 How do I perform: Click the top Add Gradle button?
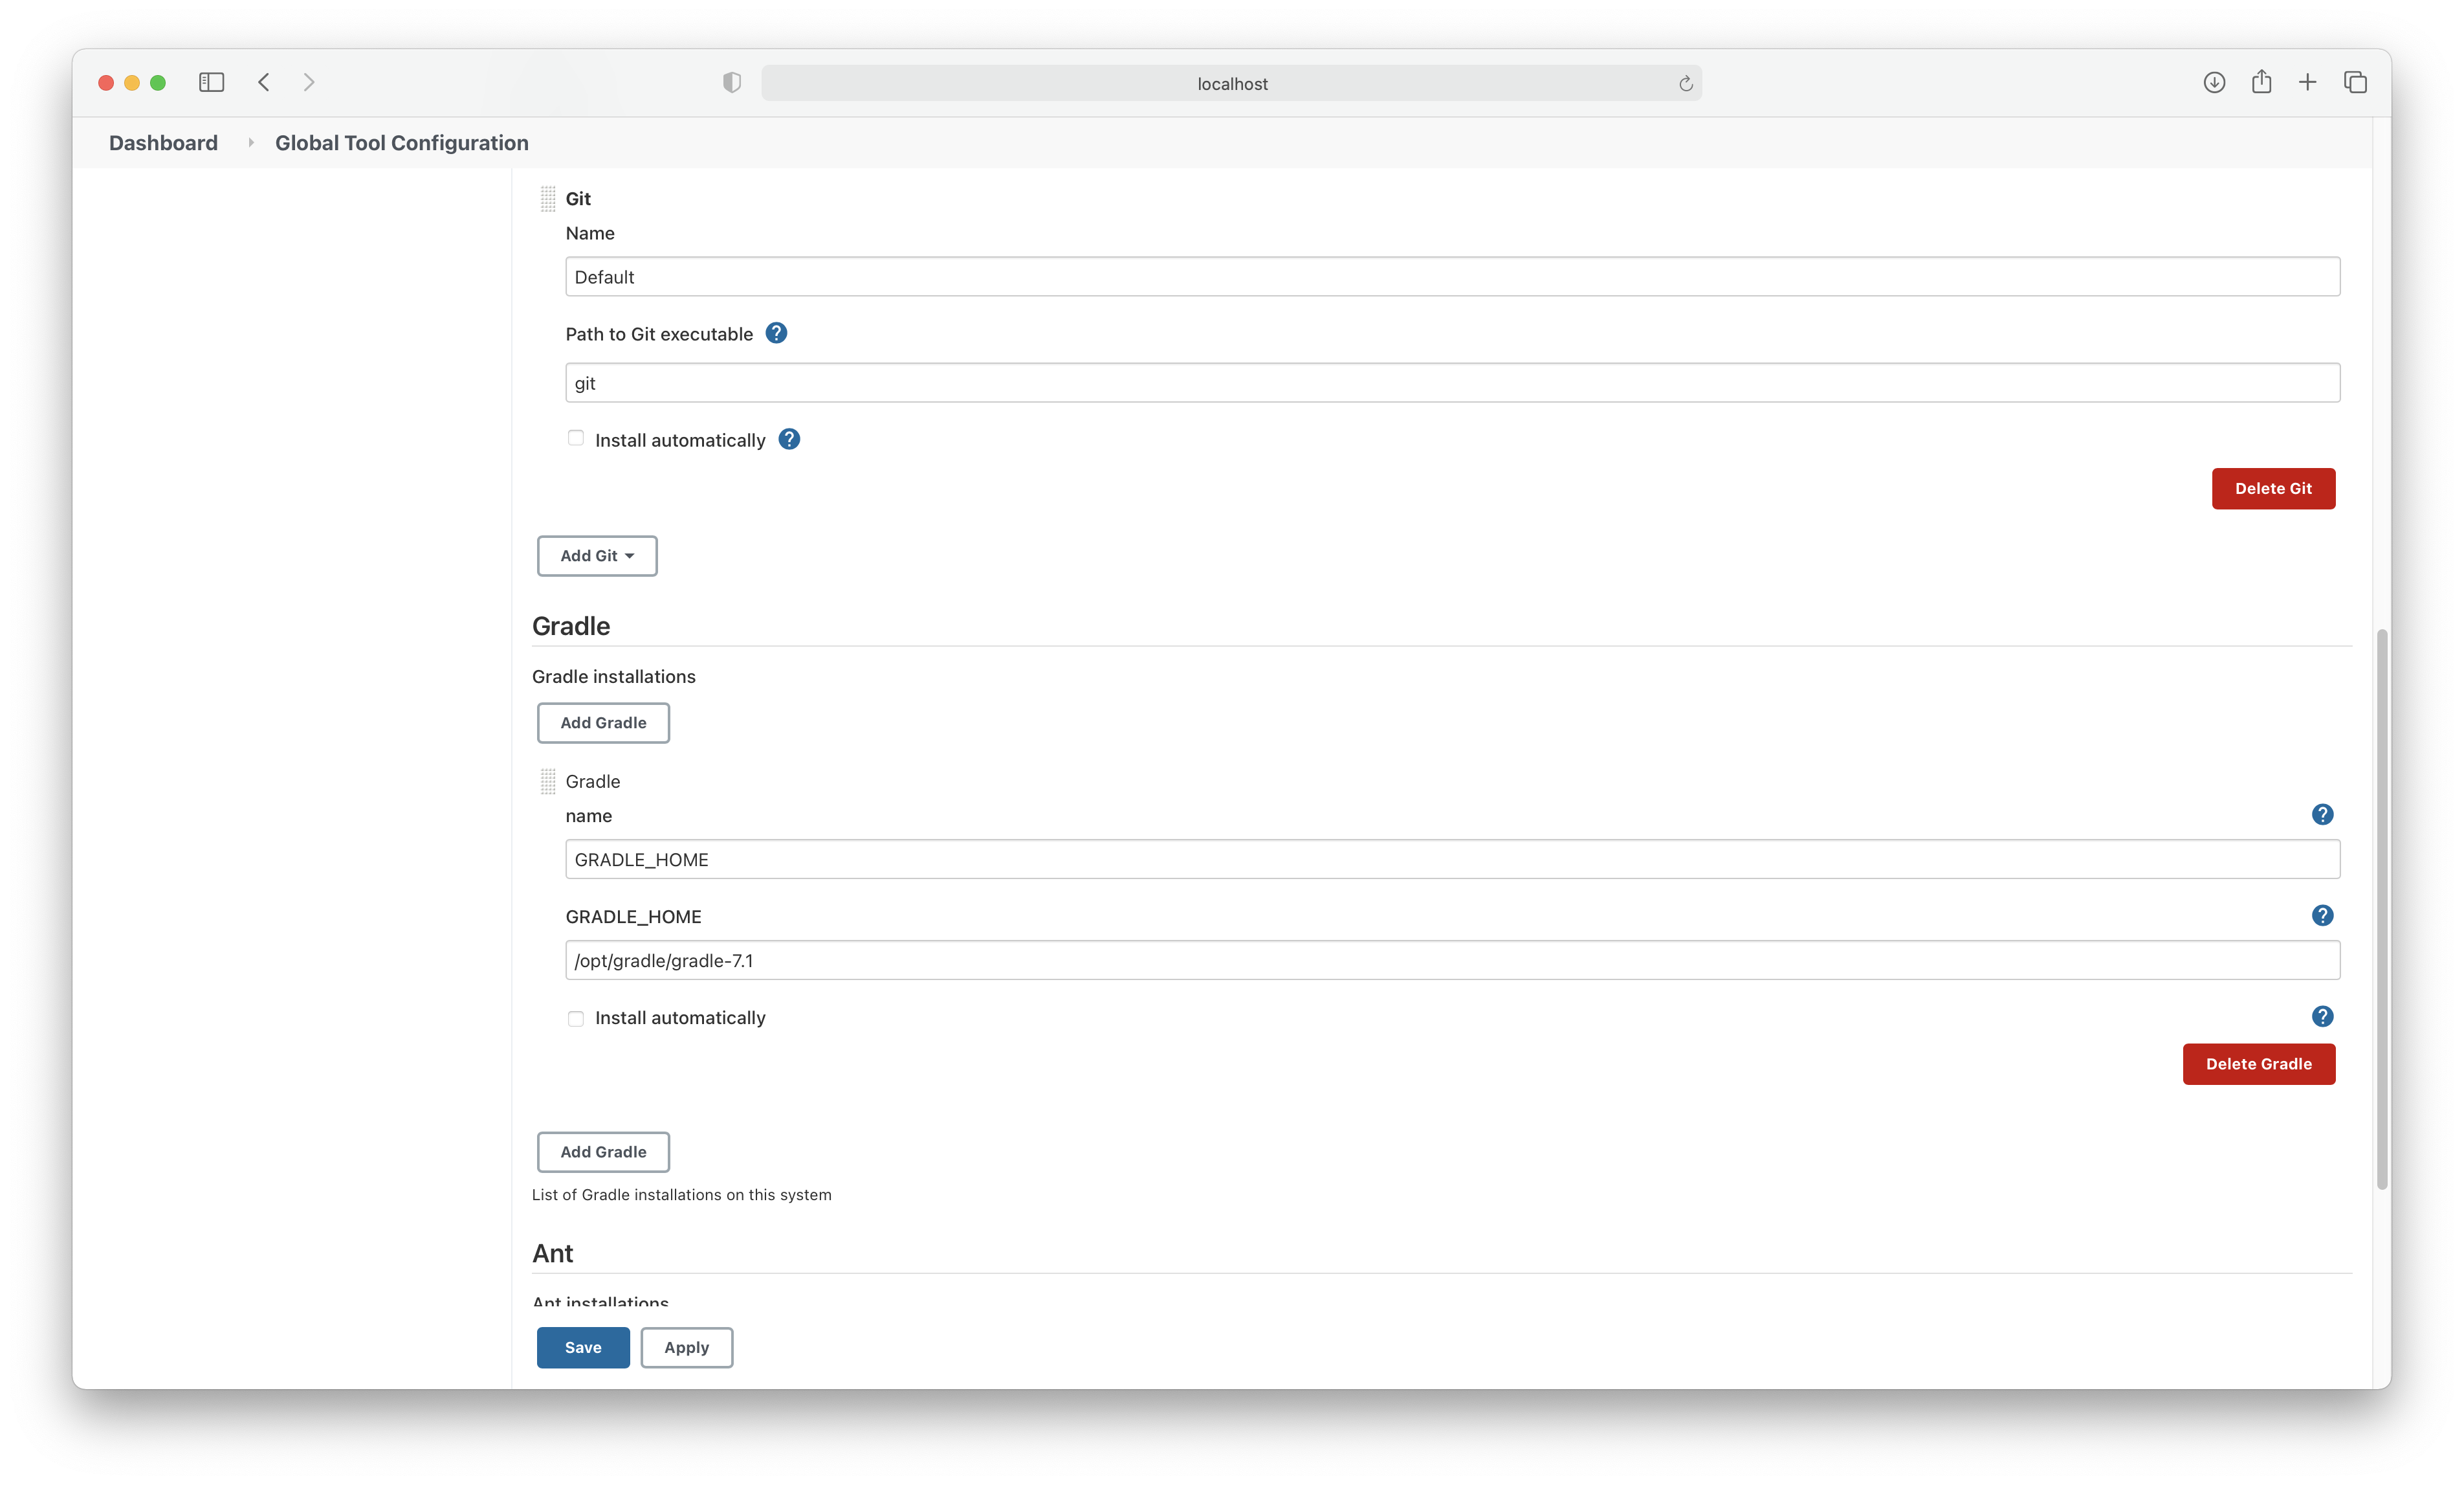click(x=603, y=724)
